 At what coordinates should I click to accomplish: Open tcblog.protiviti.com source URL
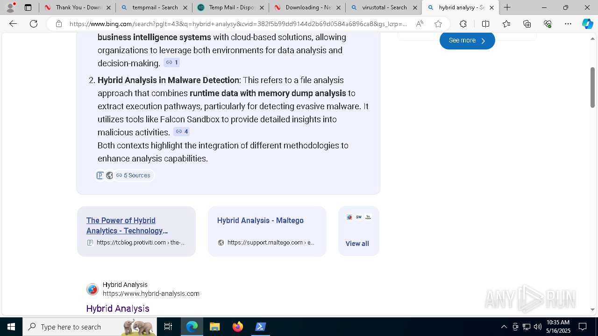tap(140, 243)
